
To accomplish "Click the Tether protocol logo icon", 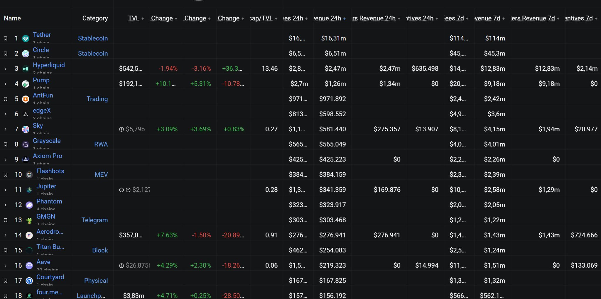I will [x=26, y=38].
